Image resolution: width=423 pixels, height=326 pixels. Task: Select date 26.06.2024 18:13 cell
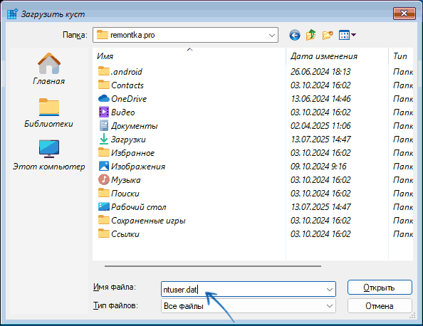[x=320, y=72]
